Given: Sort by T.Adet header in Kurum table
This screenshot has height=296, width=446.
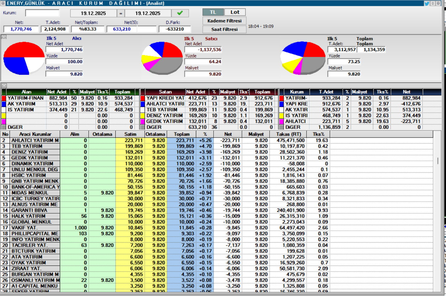Looking at the screenshot, I should coord(326,92).
